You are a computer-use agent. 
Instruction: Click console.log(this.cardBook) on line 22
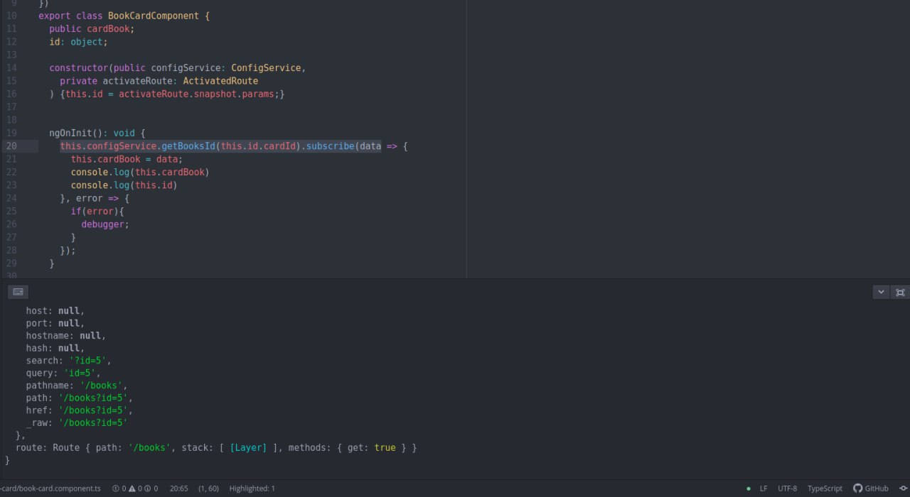coord(140,173)
